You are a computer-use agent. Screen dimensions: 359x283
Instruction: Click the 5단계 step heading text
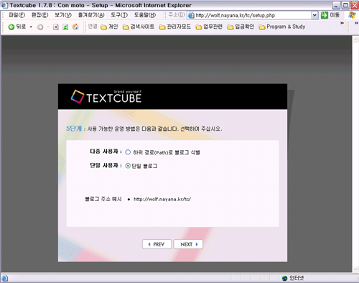(x=74, y=129)
